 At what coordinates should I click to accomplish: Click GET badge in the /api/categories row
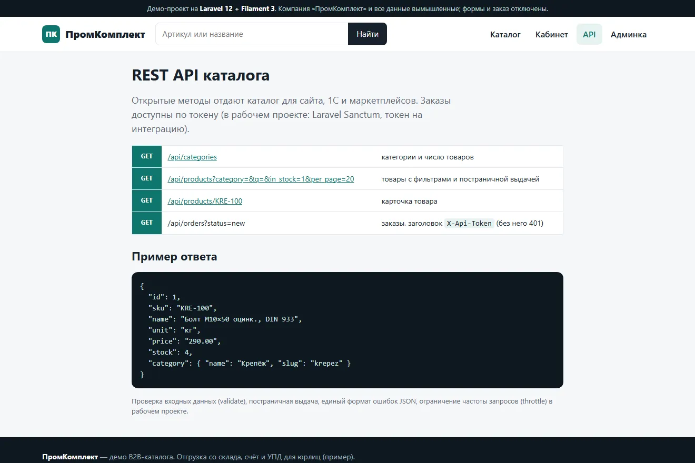point(147,156)
